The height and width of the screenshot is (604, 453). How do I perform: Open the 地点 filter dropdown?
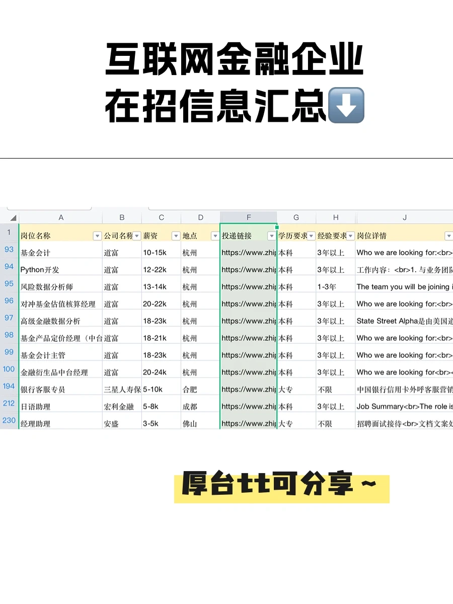coord(215,236)
